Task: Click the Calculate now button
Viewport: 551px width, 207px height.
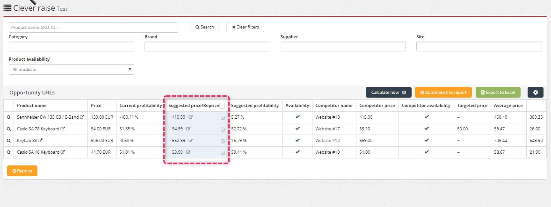Action: (388, 92)
